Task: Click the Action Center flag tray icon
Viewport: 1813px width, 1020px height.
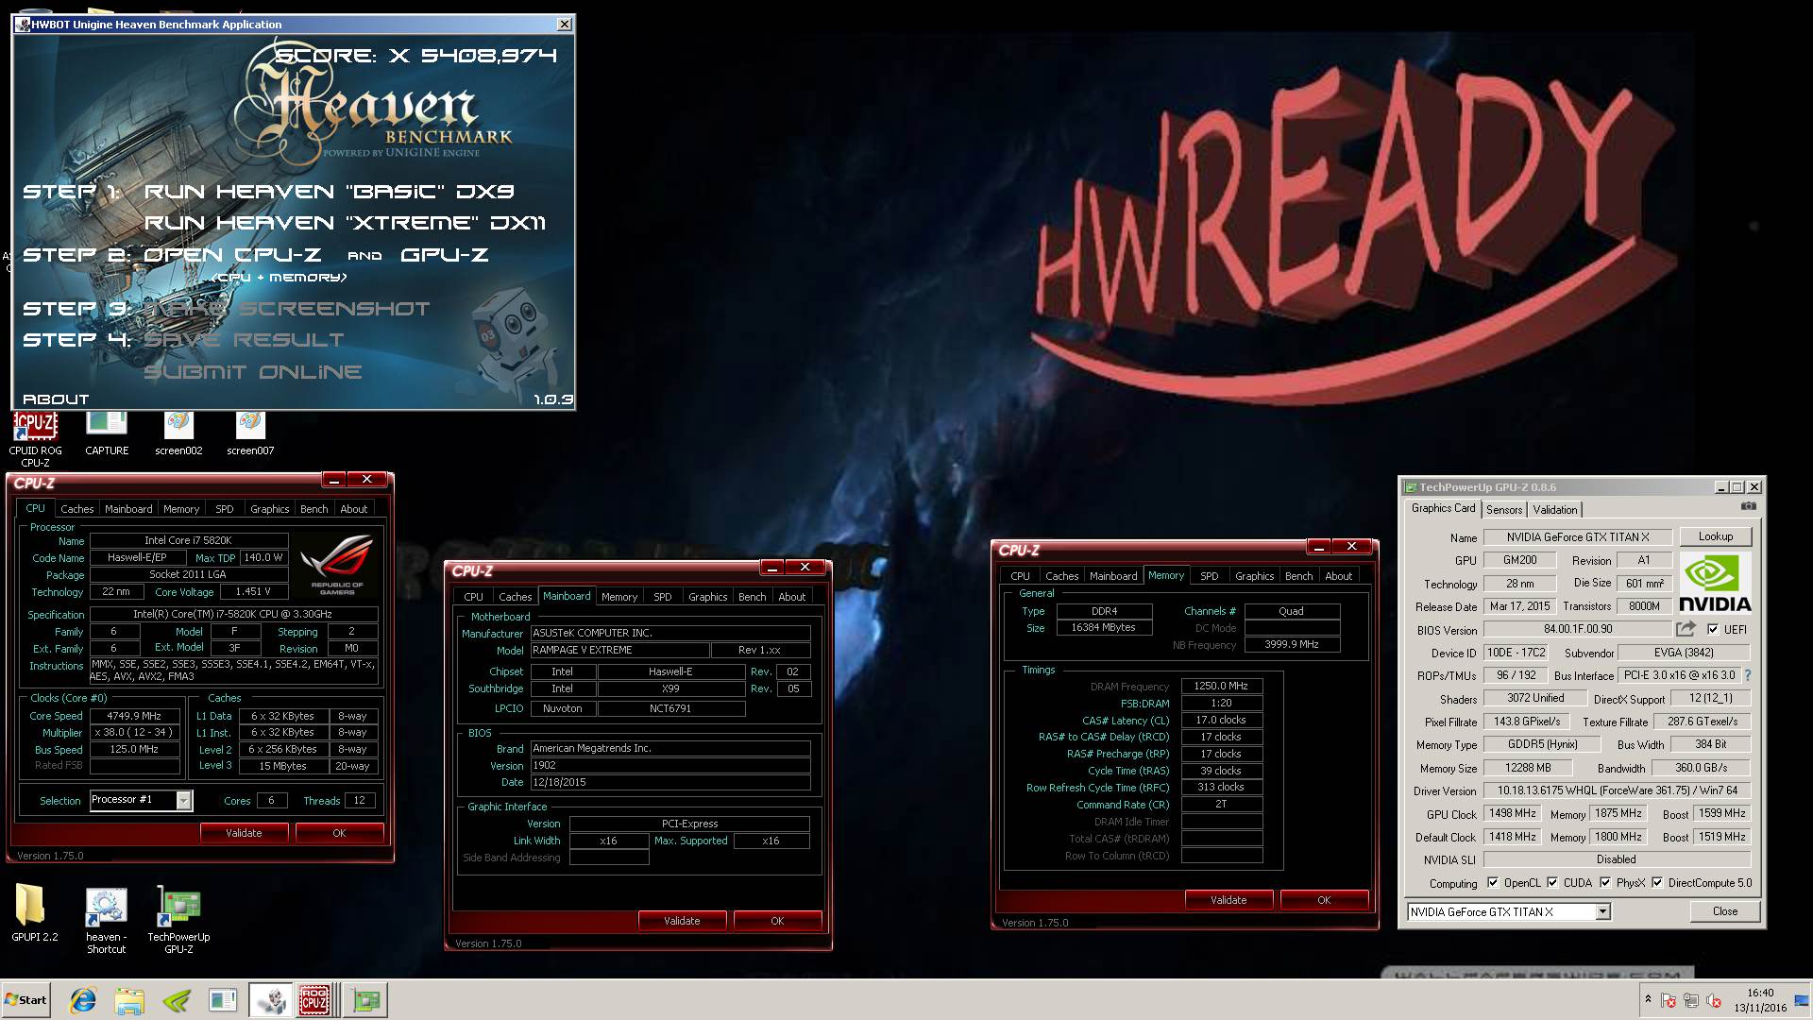Action: click(x=1669, y=1001)
